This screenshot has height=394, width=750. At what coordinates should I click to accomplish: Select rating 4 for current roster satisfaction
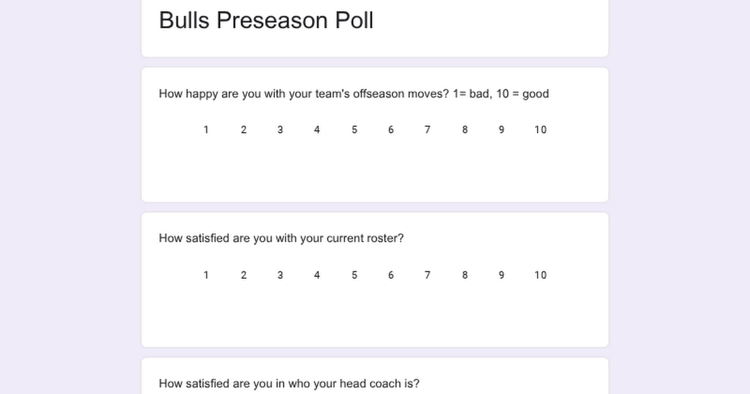coord(317,275)
